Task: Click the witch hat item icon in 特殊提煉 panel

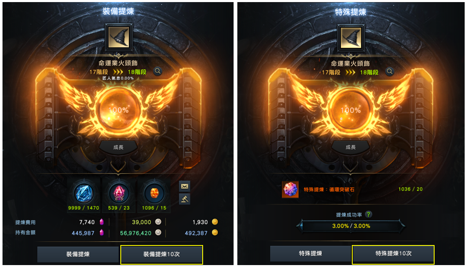Action: coord(351,38)
